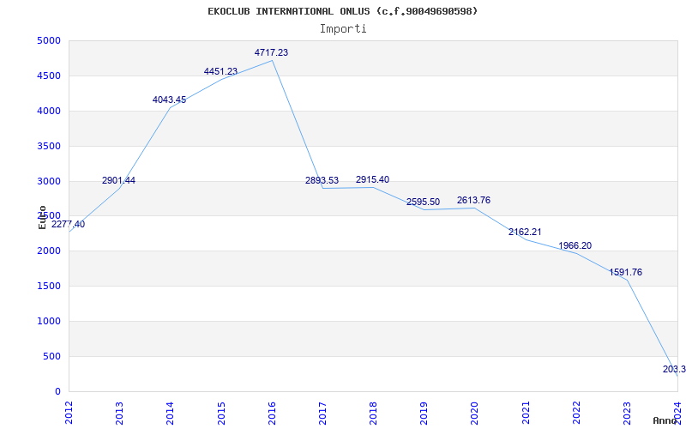Click the 2021 x-axis year label

click(526, 413)
